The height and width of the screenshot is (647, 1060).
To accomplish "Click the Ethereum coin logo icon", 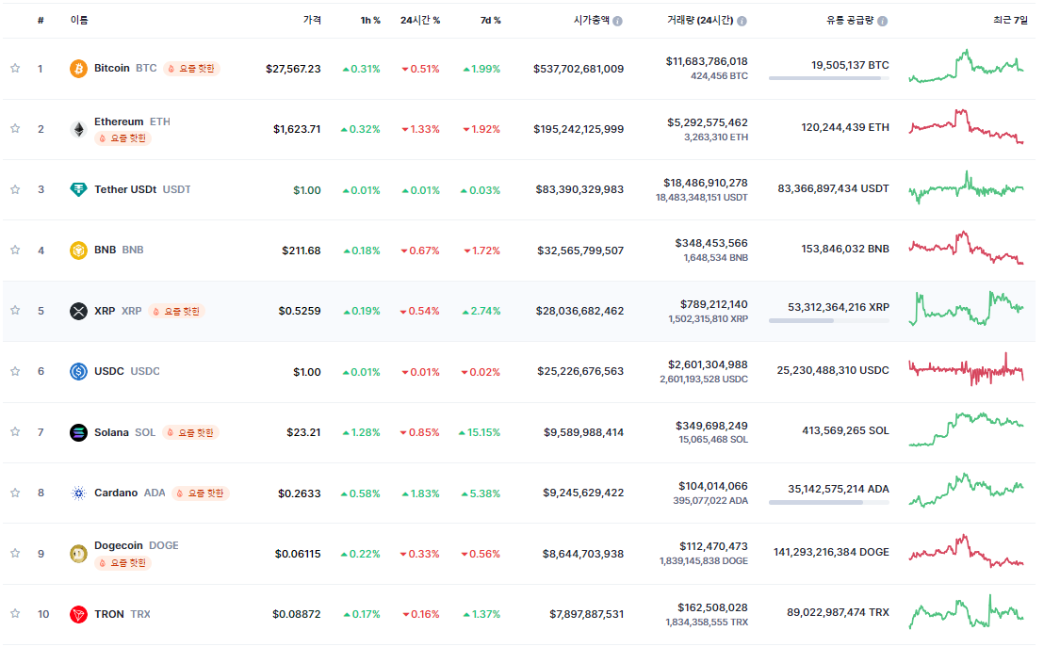I will tap(78, 129).
